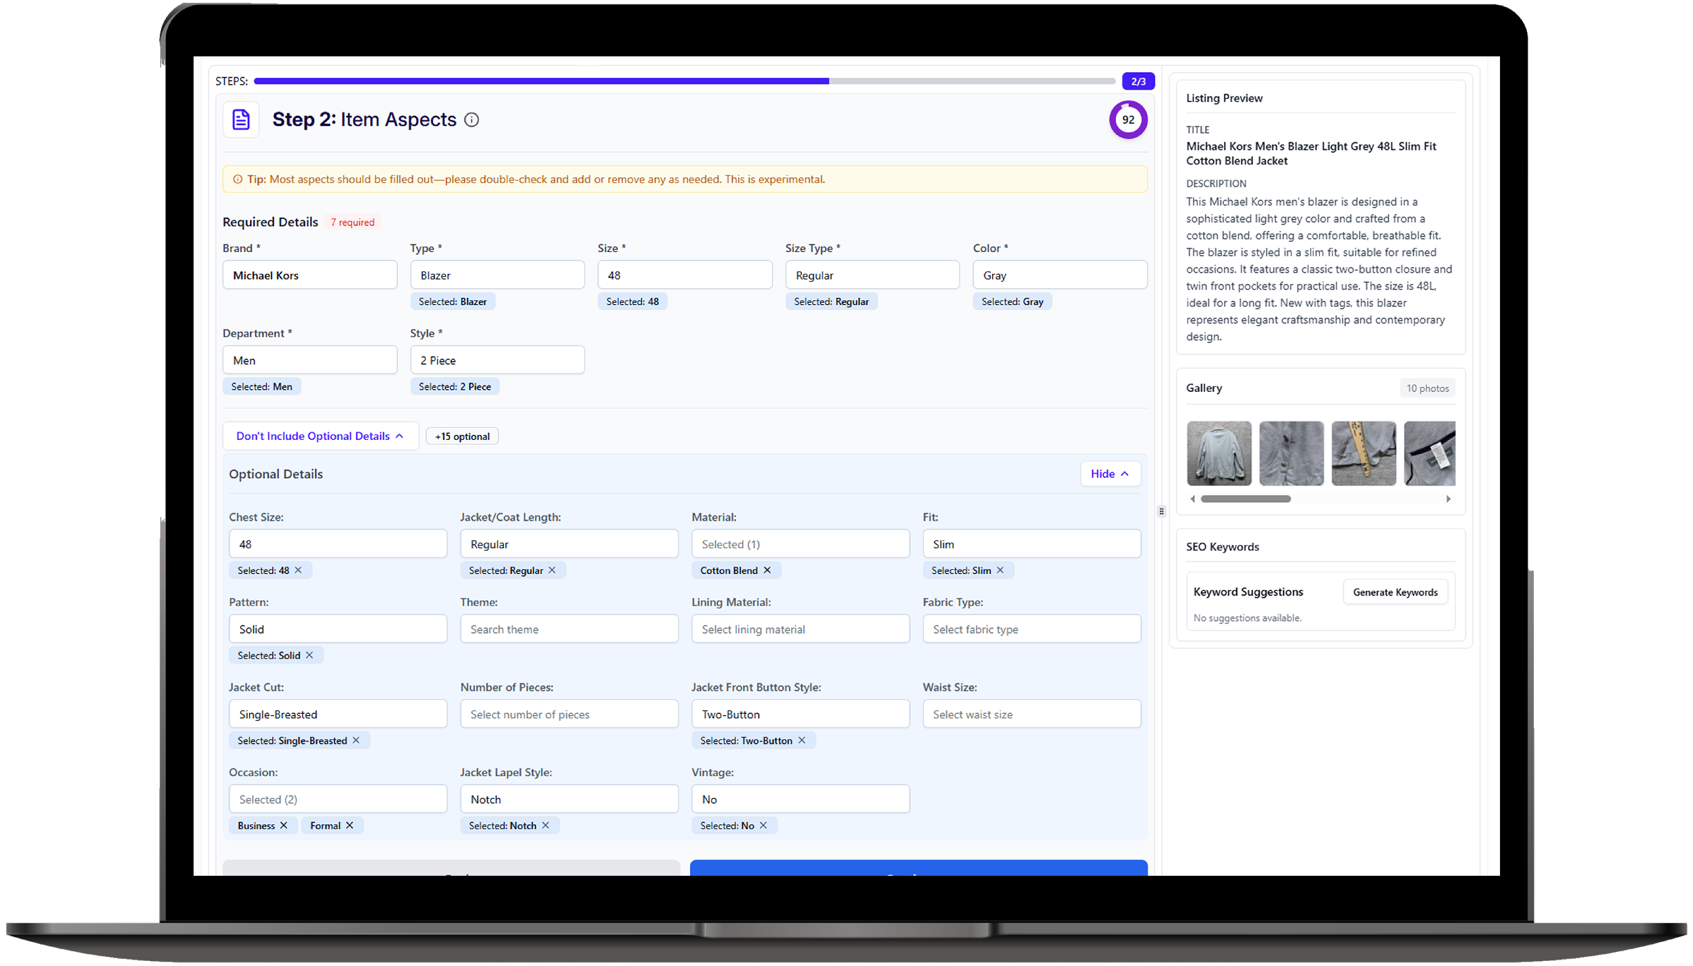
Task: Click the first jacket photo thumbnail
Action: click(x=1219, y=453)
